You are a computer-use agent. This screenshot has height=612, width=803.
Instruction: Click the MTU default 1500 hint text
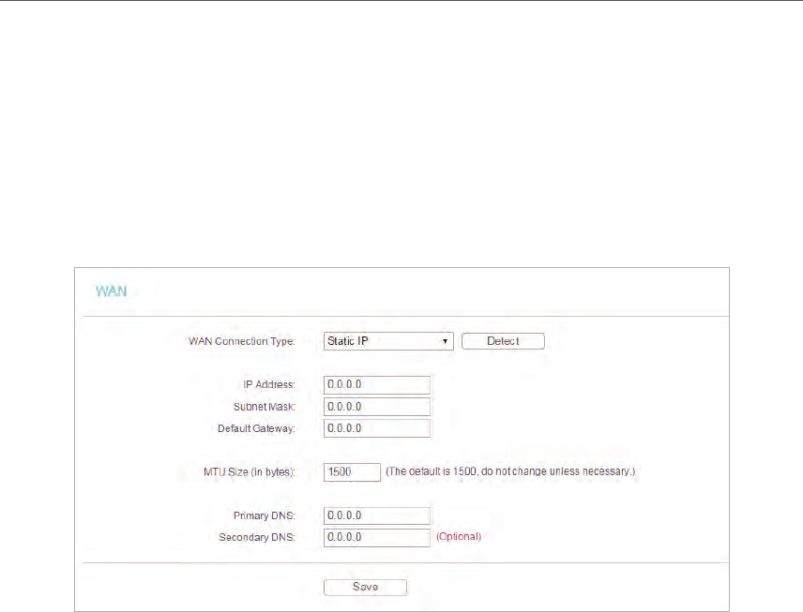tap(510, 471)
